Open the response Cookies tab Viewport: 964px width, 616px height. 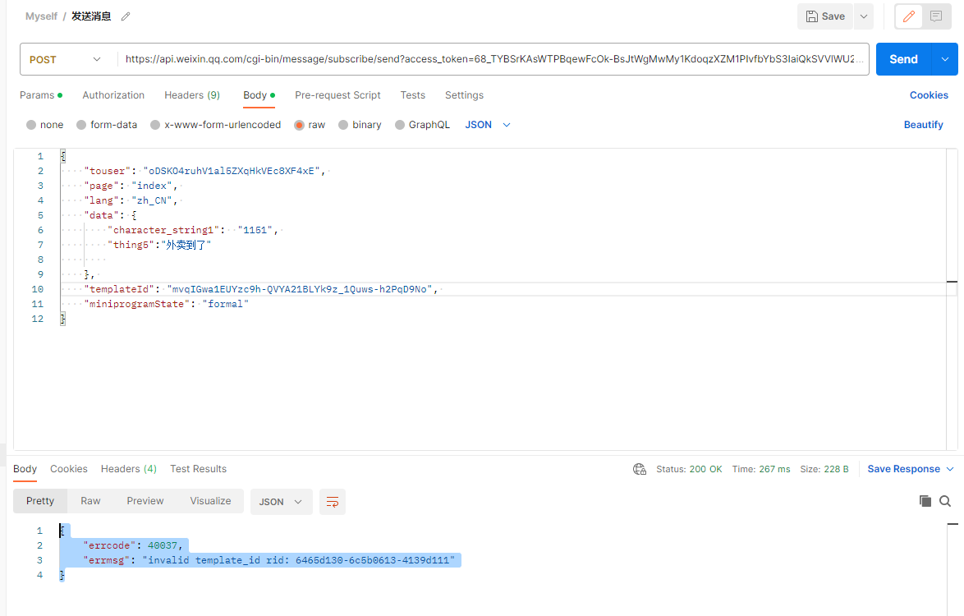tap(69, 469)
